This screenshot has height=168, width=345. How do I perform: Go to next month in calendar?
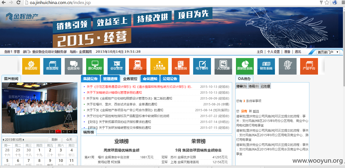point(23,140)
